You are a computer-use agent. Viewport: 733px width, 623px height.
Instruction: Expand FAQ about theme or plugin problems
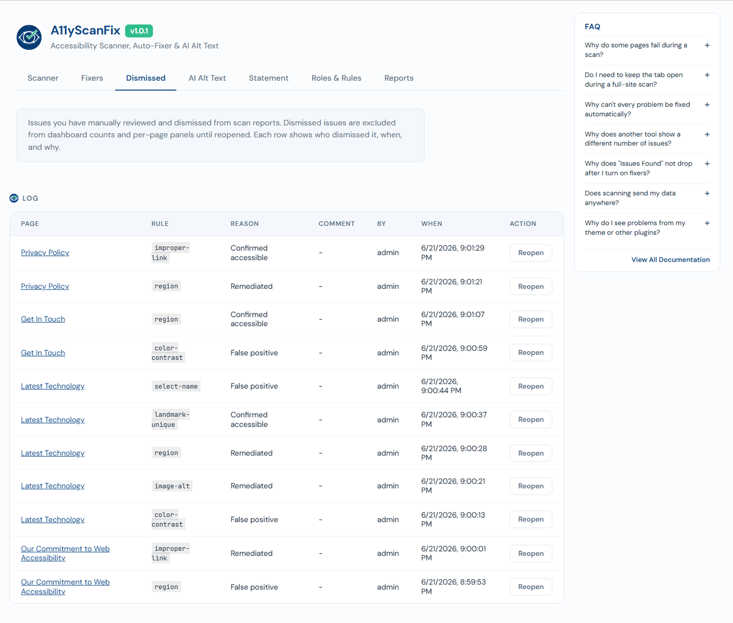(647, 228)
